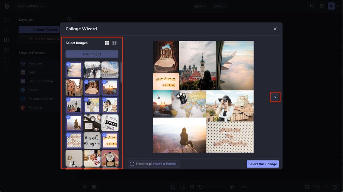Deselect the polka dot tiles thumbnail in list
Image resolution: width=343 pixels, height=192 pixels.
74,140
